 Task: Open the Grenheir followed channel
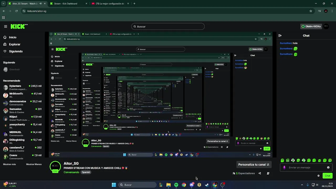tap(22, 70)
